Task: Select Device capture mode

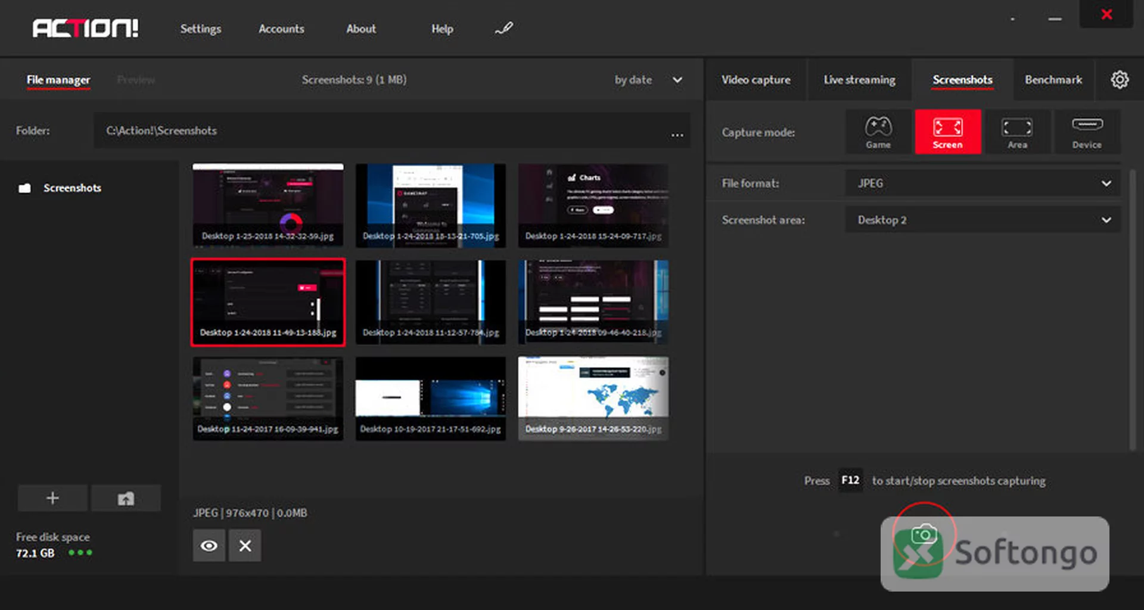Action: pos(1087,132)
